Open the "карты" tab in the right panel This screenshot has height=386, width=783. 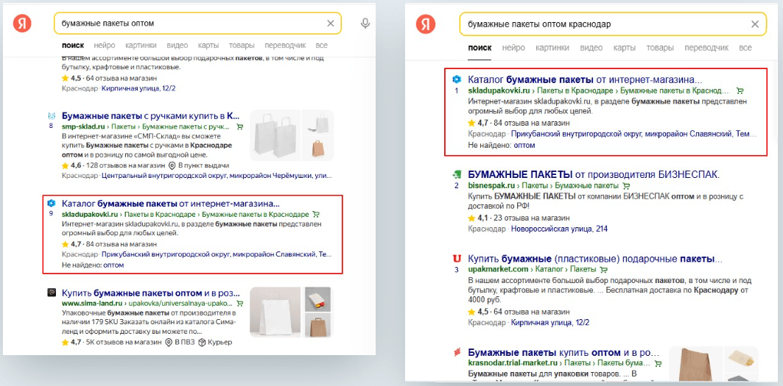[624, 48]
